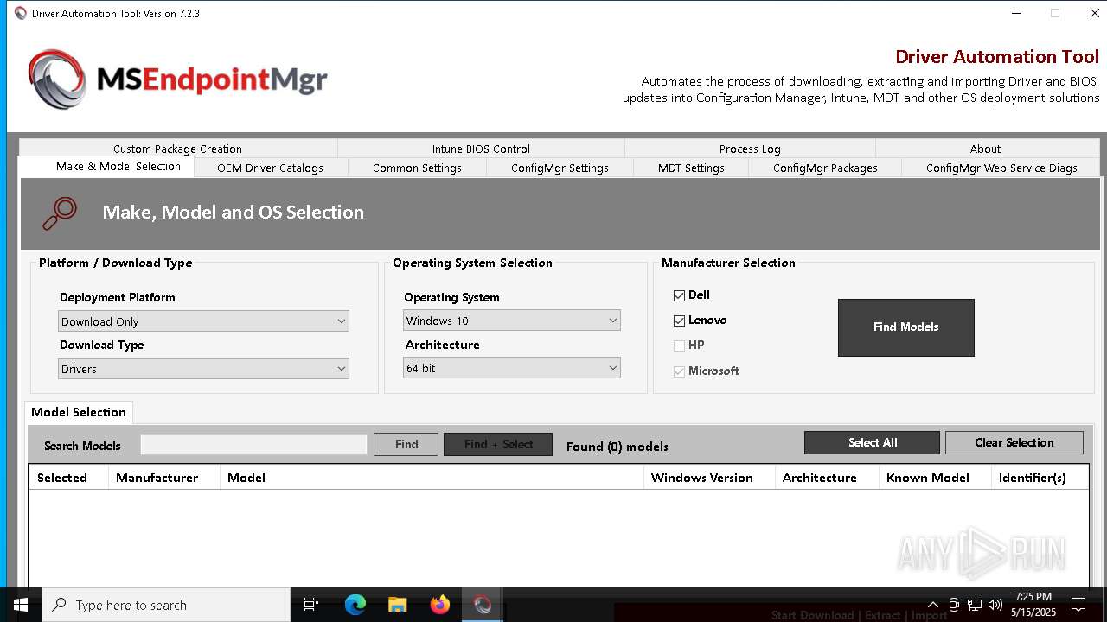
Task: Click the Driver Automation Tool taskbar icon
Action: [483, 605]
